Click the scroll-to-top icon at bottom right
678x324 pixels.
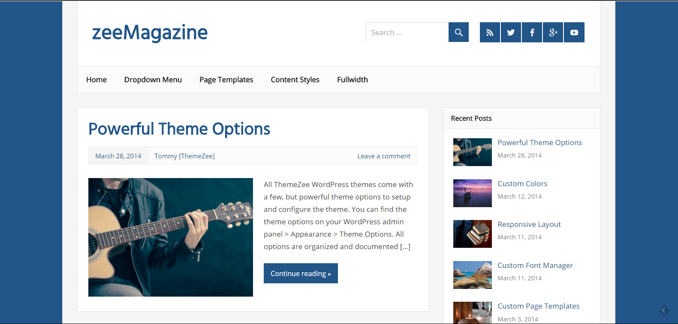pyautogui.click(x=664, y=310)
